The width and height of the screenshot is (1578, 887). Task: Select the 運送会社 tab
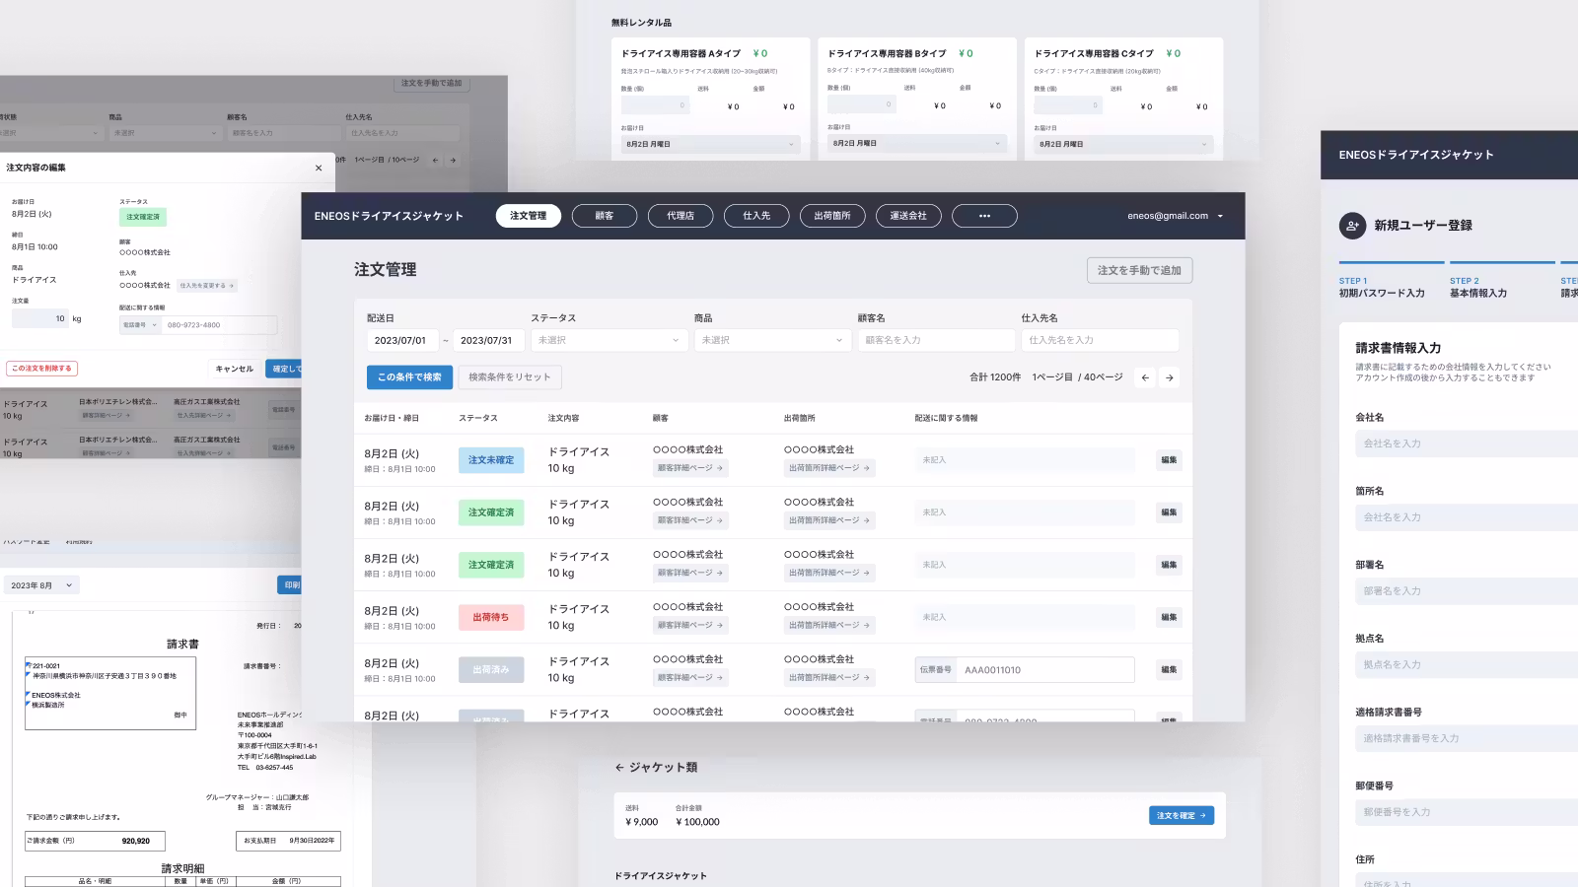pos(908,216)
